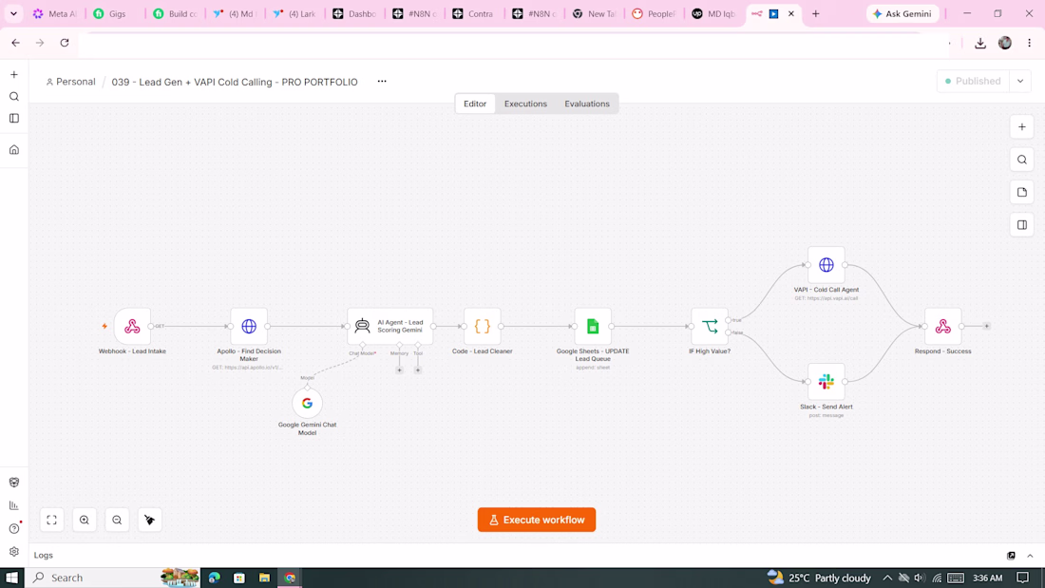Image resolution: width=1045 pixels, height=588 pixels.
Task: Tidy up the workflow nodes
Action: [150, 520]
